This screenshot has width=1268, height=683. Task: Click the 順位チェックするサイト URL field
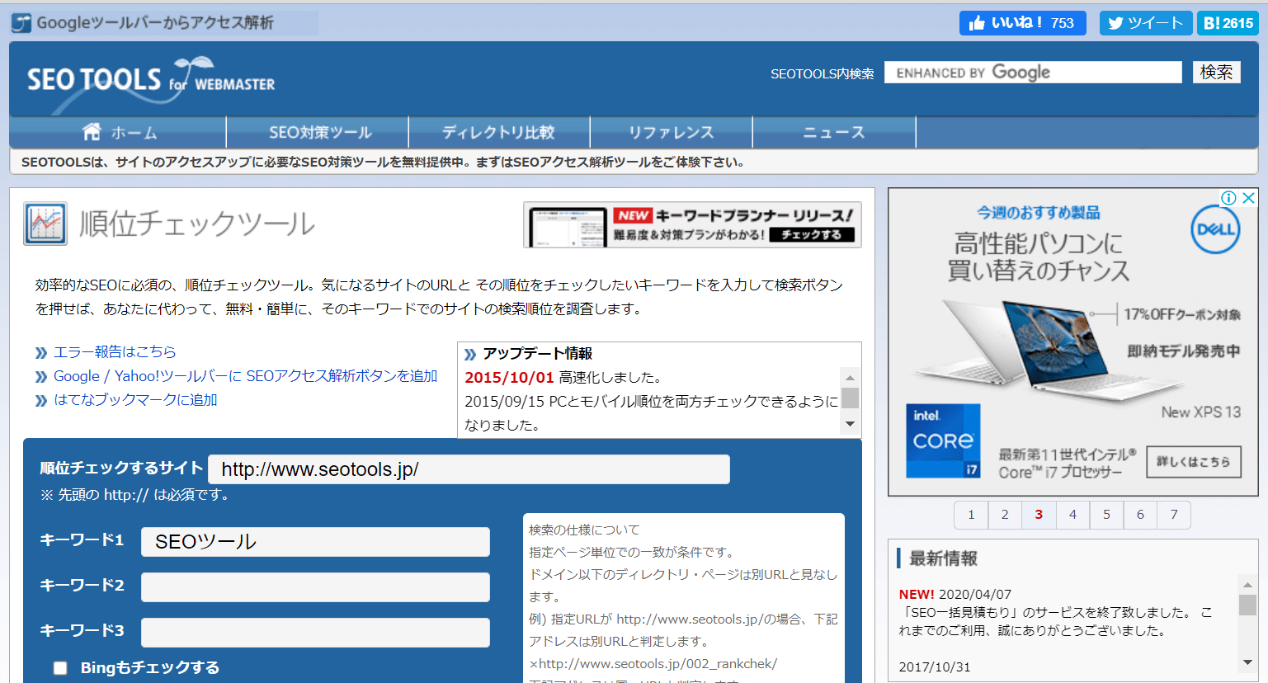pos(469,469)
